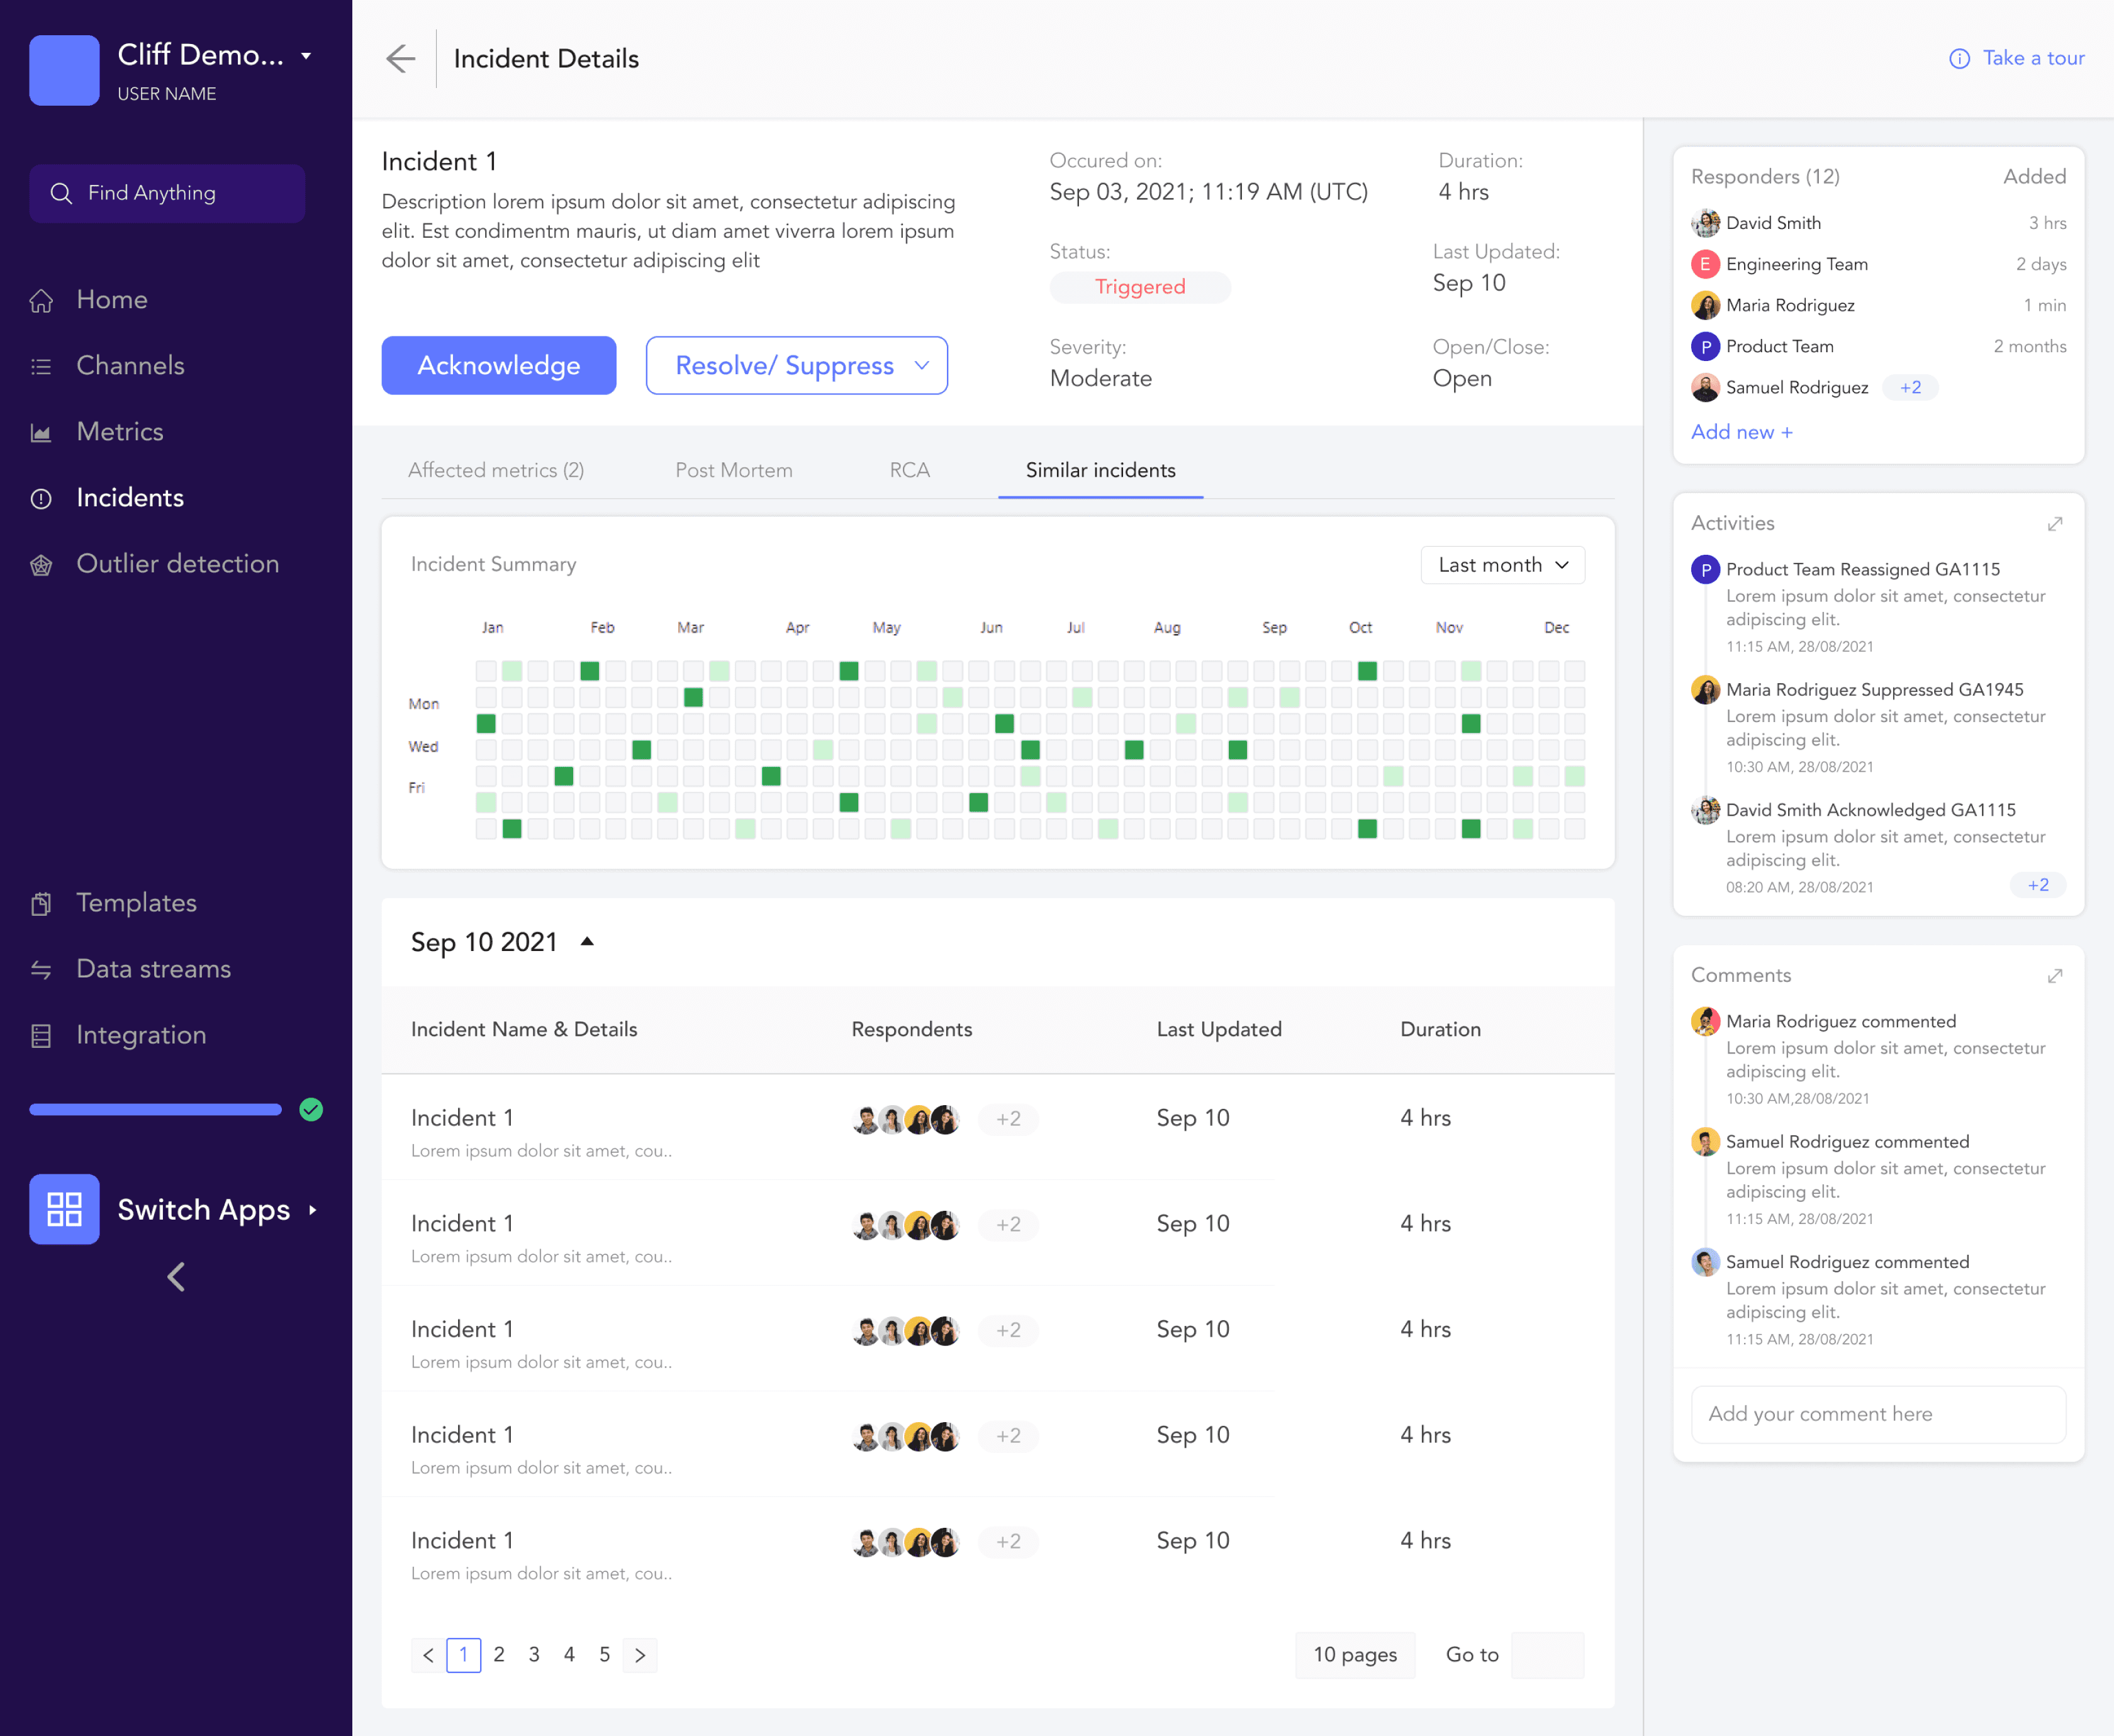Screen dimensions: 2114x1736
Task: Click the Switch Apps grid icon
Action: (64, 1209)
